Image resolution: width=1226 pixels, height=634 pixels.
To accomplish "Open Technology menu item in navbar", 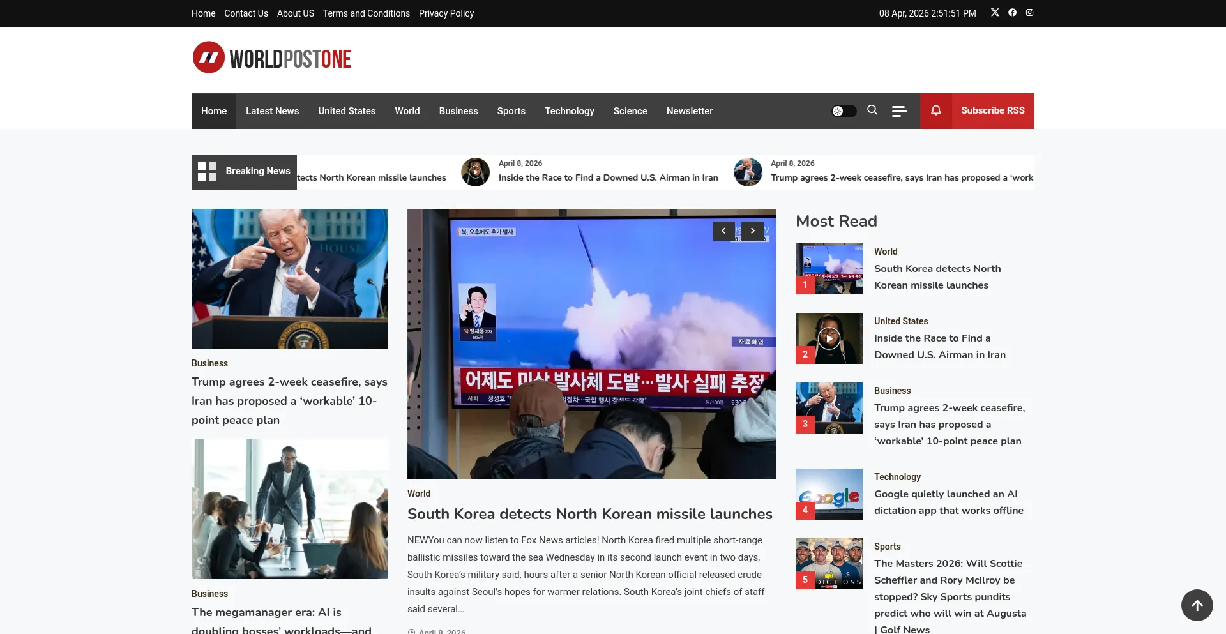I will click(x=570, y=111).
